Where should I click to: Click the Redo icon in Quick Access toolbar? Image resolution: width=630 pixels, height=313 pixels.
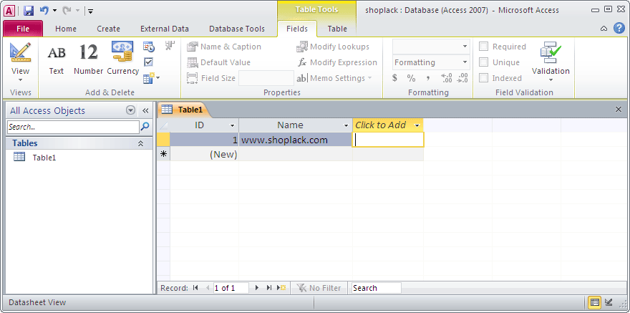(67, 11)
